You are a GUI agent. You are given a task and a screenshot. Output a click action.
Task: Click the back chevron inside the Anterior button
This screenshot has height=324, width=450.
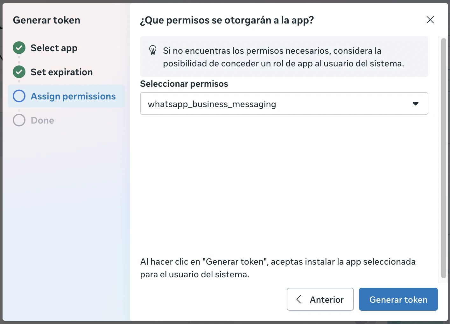[299, 299]
